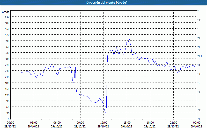Image resolution: width=207 pixels, height=129 pixels.
Task: Click the 150 label on the degree axis
Action: [7, 89]
